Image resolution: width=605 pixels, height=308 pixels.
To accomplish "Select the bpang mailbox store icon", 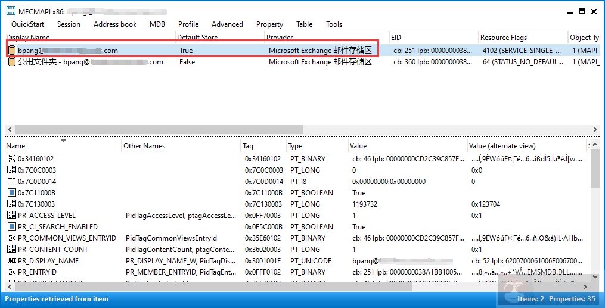I will [x=12, y=51].
